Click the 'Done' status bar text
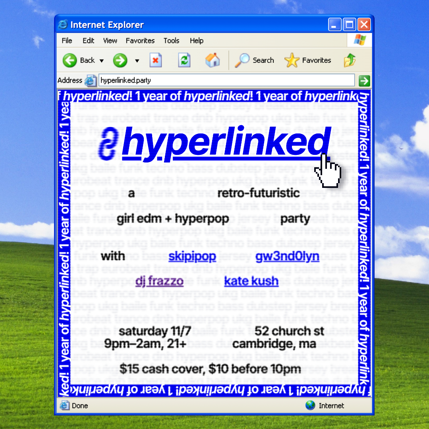 pyautogui.click(x=80, y=406)
